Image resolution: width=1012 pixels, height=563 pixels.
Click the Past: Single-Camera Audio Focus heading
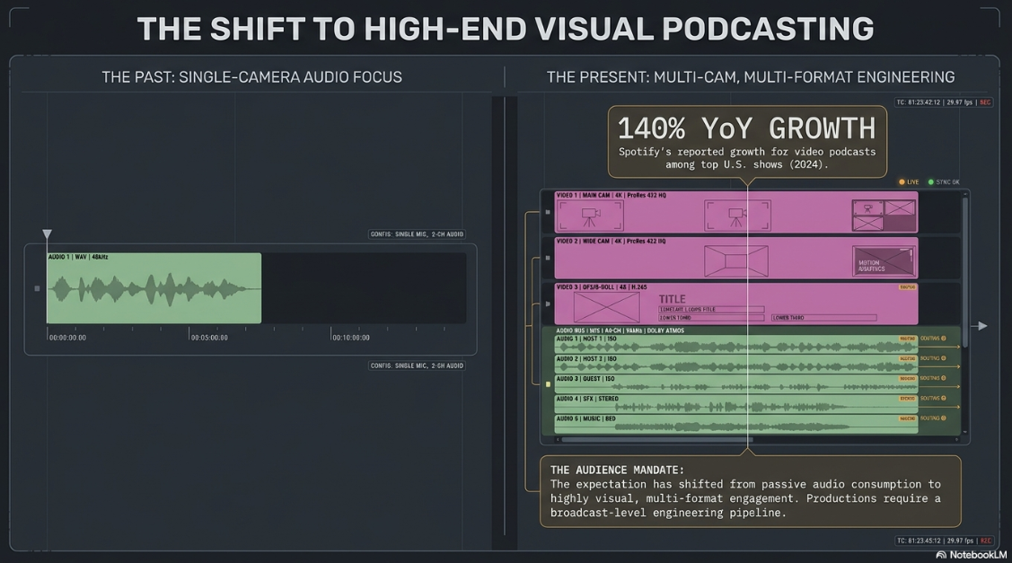(x=251, y=77)
